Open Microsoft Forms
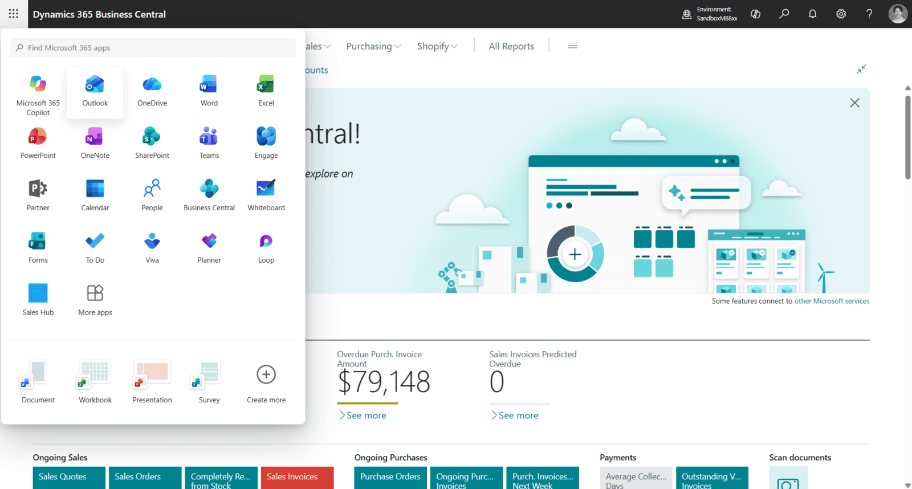912x489 pixels. point(38,248)
